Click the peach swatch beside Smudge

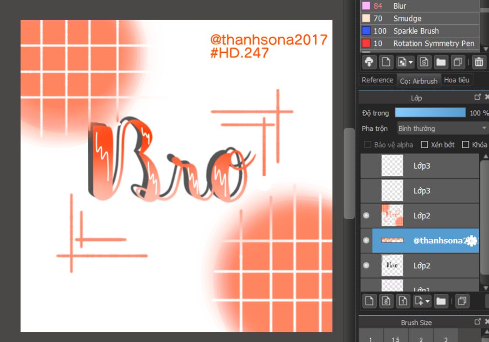point(366,18)
